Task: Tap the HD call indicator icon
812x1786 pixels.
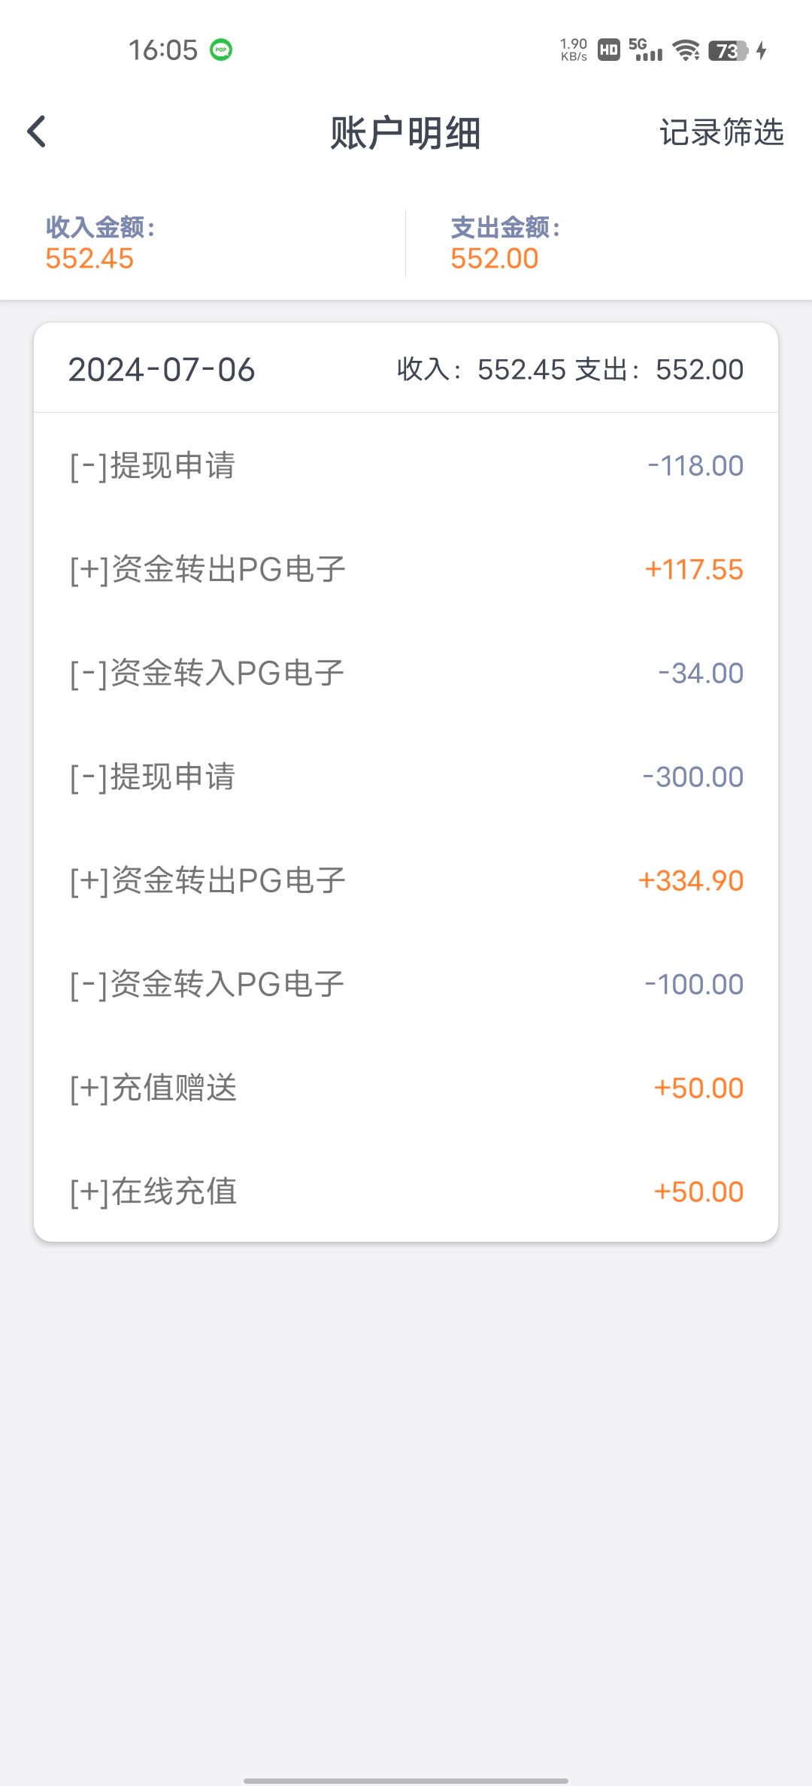Action: point(608,50)
